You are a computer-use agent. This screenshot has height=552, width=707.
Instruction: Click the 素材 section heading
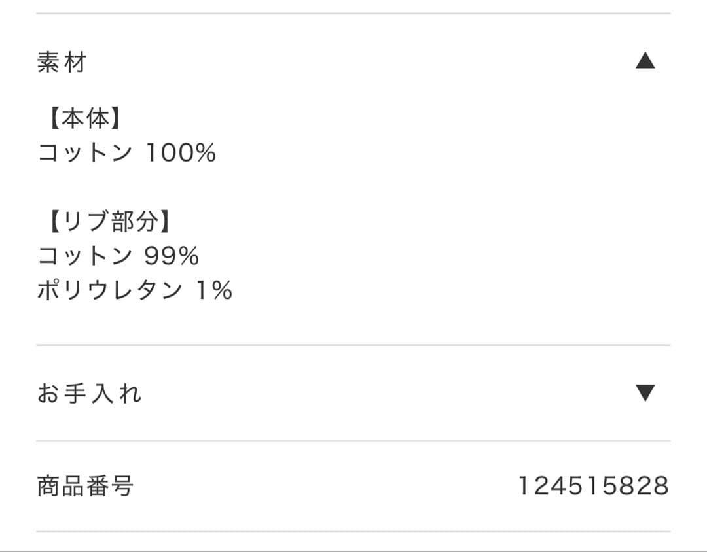tap(62, 63)
